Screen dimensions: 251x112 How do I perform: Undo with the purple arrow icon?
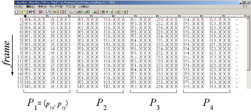[40, 12]
